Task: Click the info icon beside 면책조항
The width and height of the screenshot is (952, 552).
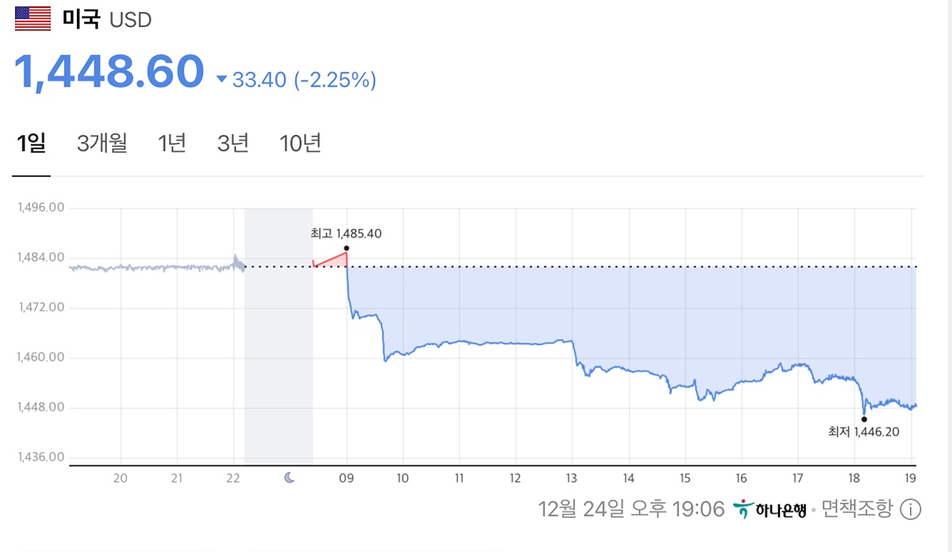Action: (912, 508)
